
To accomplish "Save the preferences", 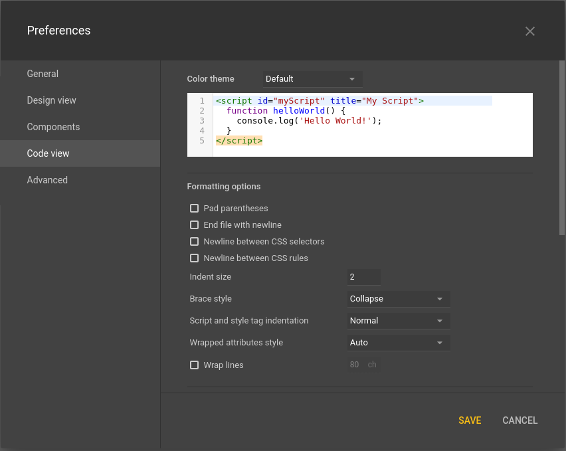I will 470,420.
